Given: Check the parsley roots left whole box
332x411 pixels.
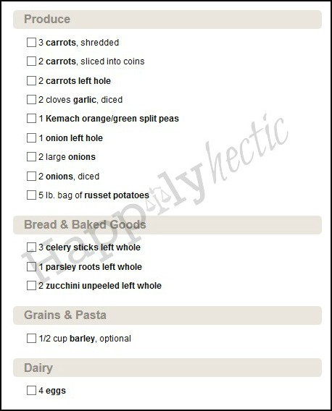Looking at the screenshot, I should tap(31, 266).
